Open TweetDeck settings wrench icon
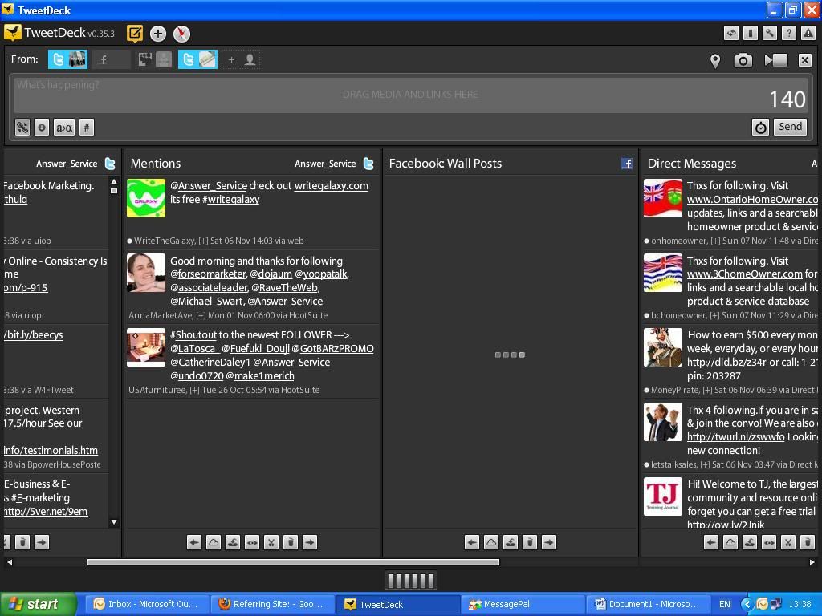Screen dimensions: 822x616 coord(770,34)
